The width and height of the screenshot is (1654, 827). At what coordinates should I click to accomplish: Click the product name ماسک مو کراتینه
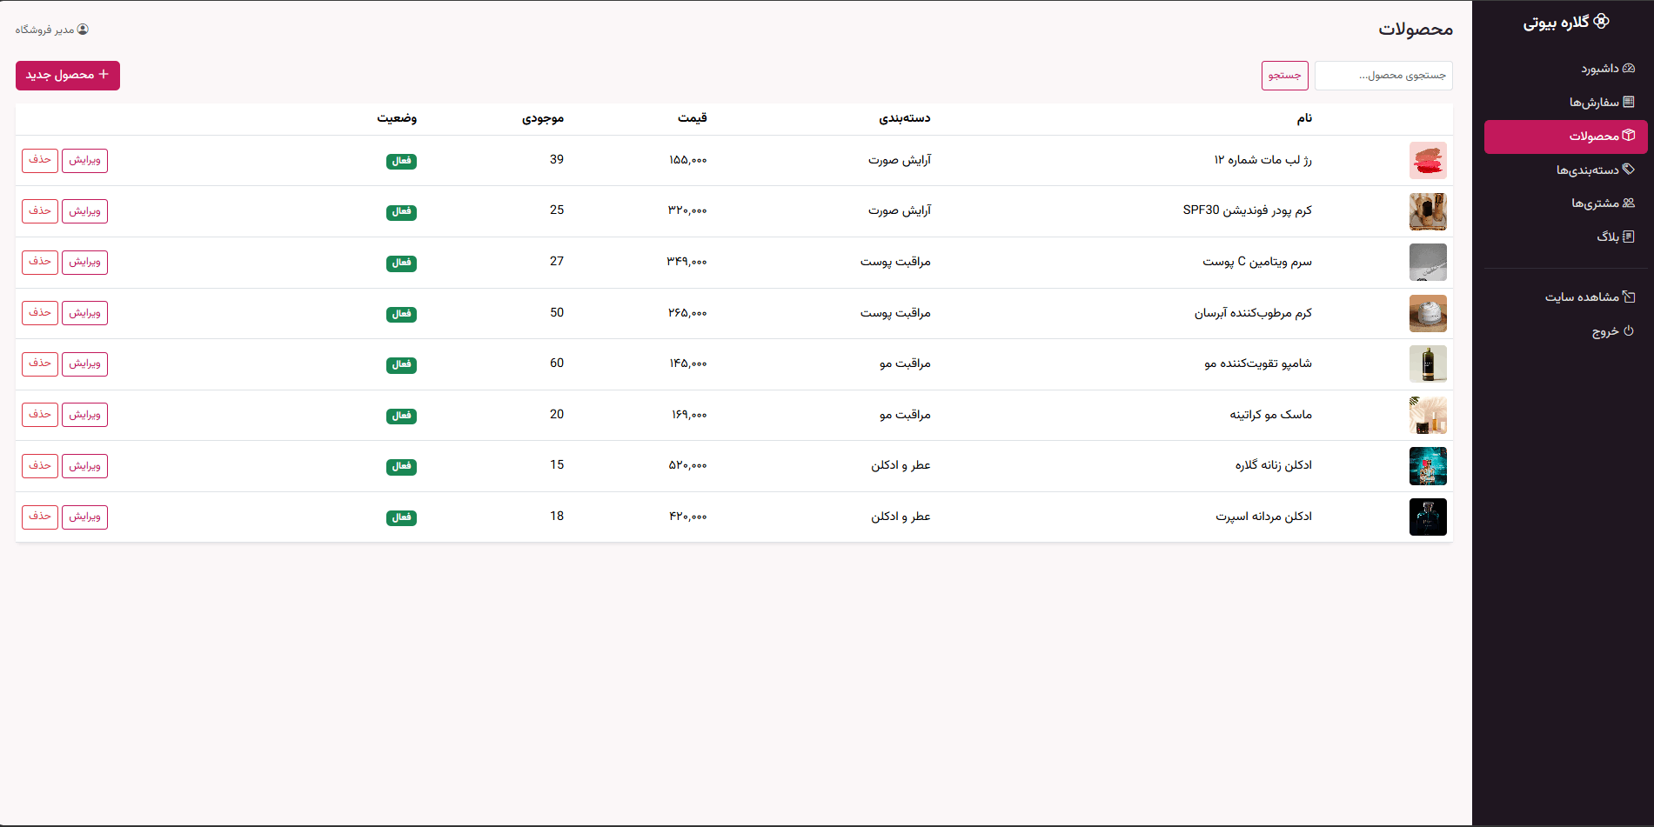[x=1270, y=415]
